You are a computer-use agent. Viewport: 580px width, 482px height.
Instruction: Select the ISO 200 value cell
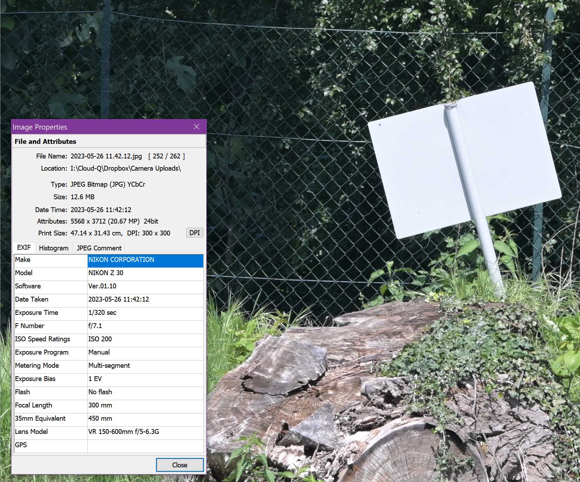145,339
